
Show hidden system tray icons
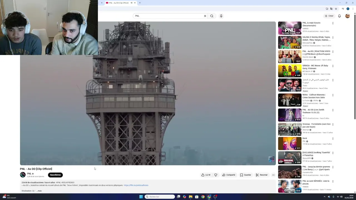point(324,197)
